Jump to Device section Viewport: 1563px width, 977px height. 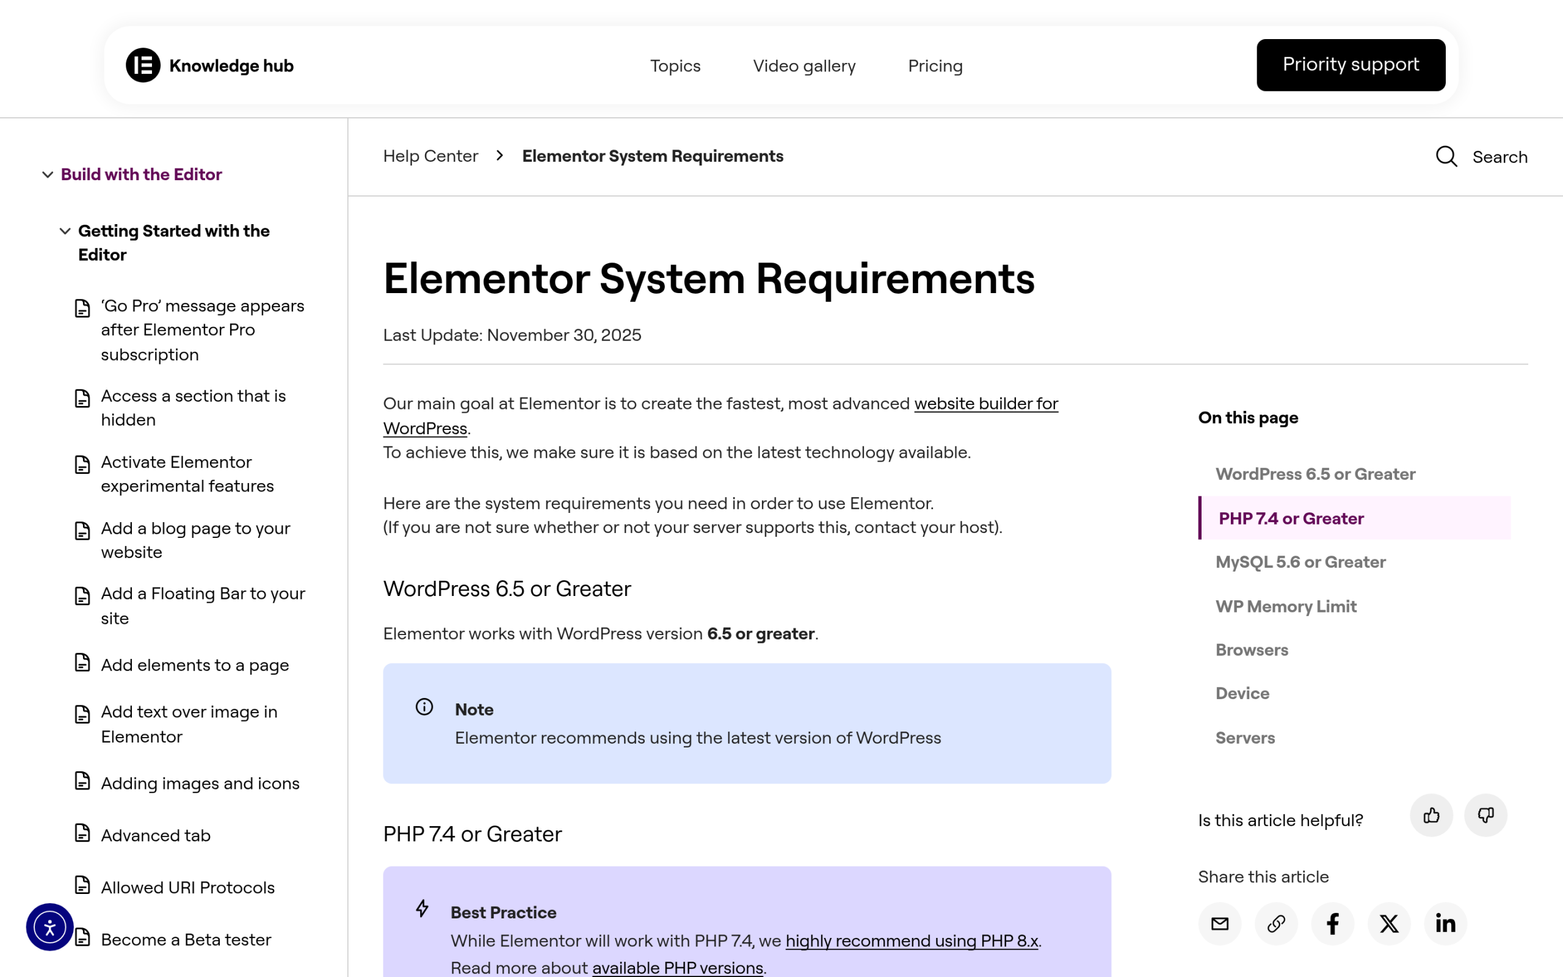tap(1242, 693)
